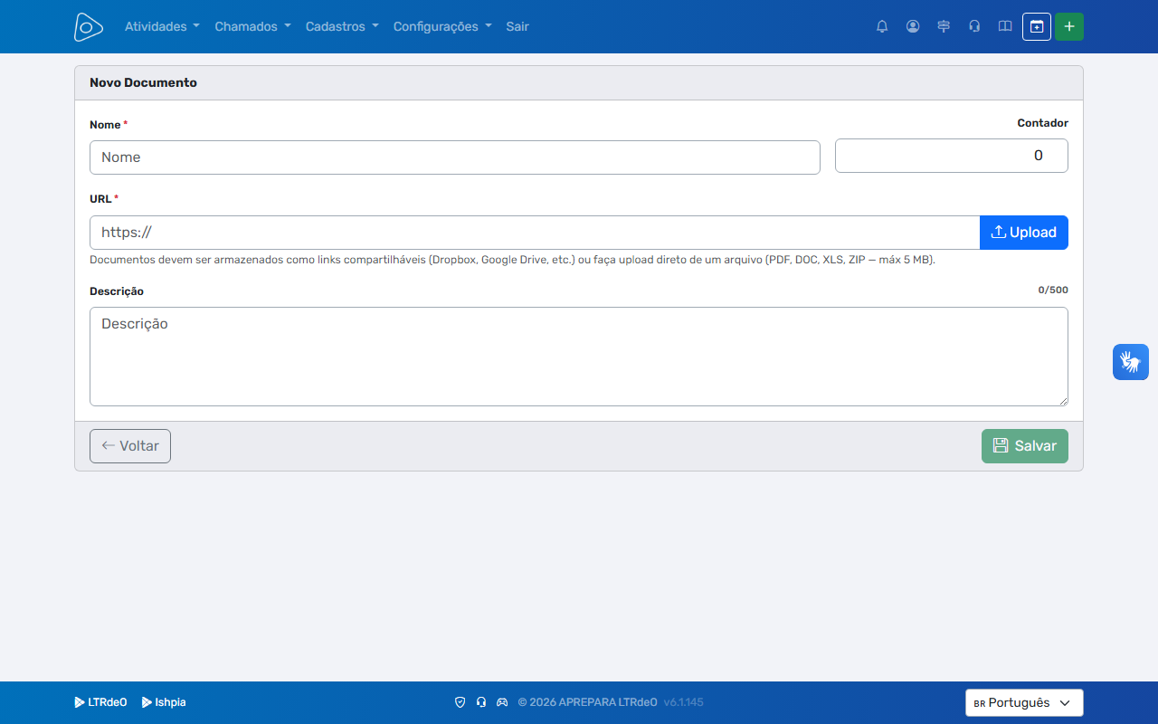This screenshot has height=724, width=1158.
Task: Click the Upload button
Action: pyautogui.click(x=1024, y=233)
